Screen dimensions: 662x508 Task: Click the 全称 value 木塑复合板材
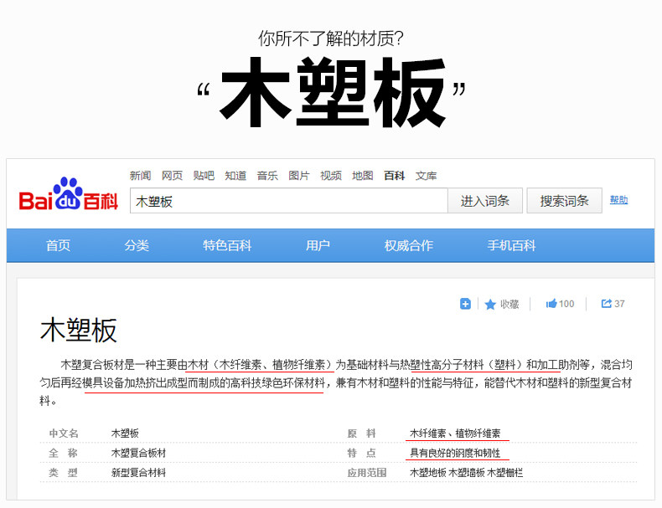click(x=138, y=454)
